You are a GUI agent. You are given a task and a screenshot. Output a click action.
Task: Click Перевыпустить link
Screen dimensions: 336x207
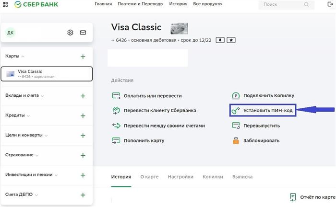tap(262, 126)
